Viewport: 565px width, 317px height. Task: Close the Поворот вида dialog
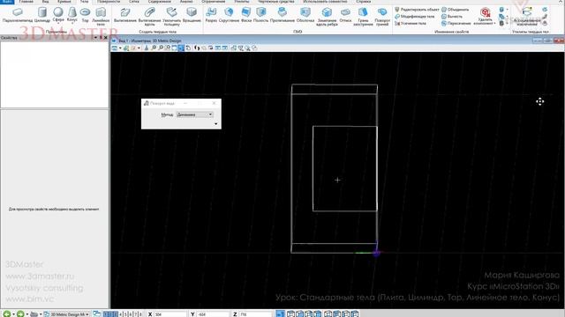[x=214, y=103]
